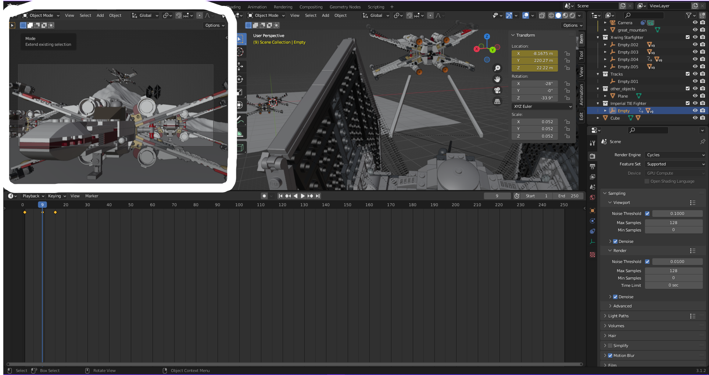
Task: Click the viewport Max Samples 128 field
Action: point(674,223)
